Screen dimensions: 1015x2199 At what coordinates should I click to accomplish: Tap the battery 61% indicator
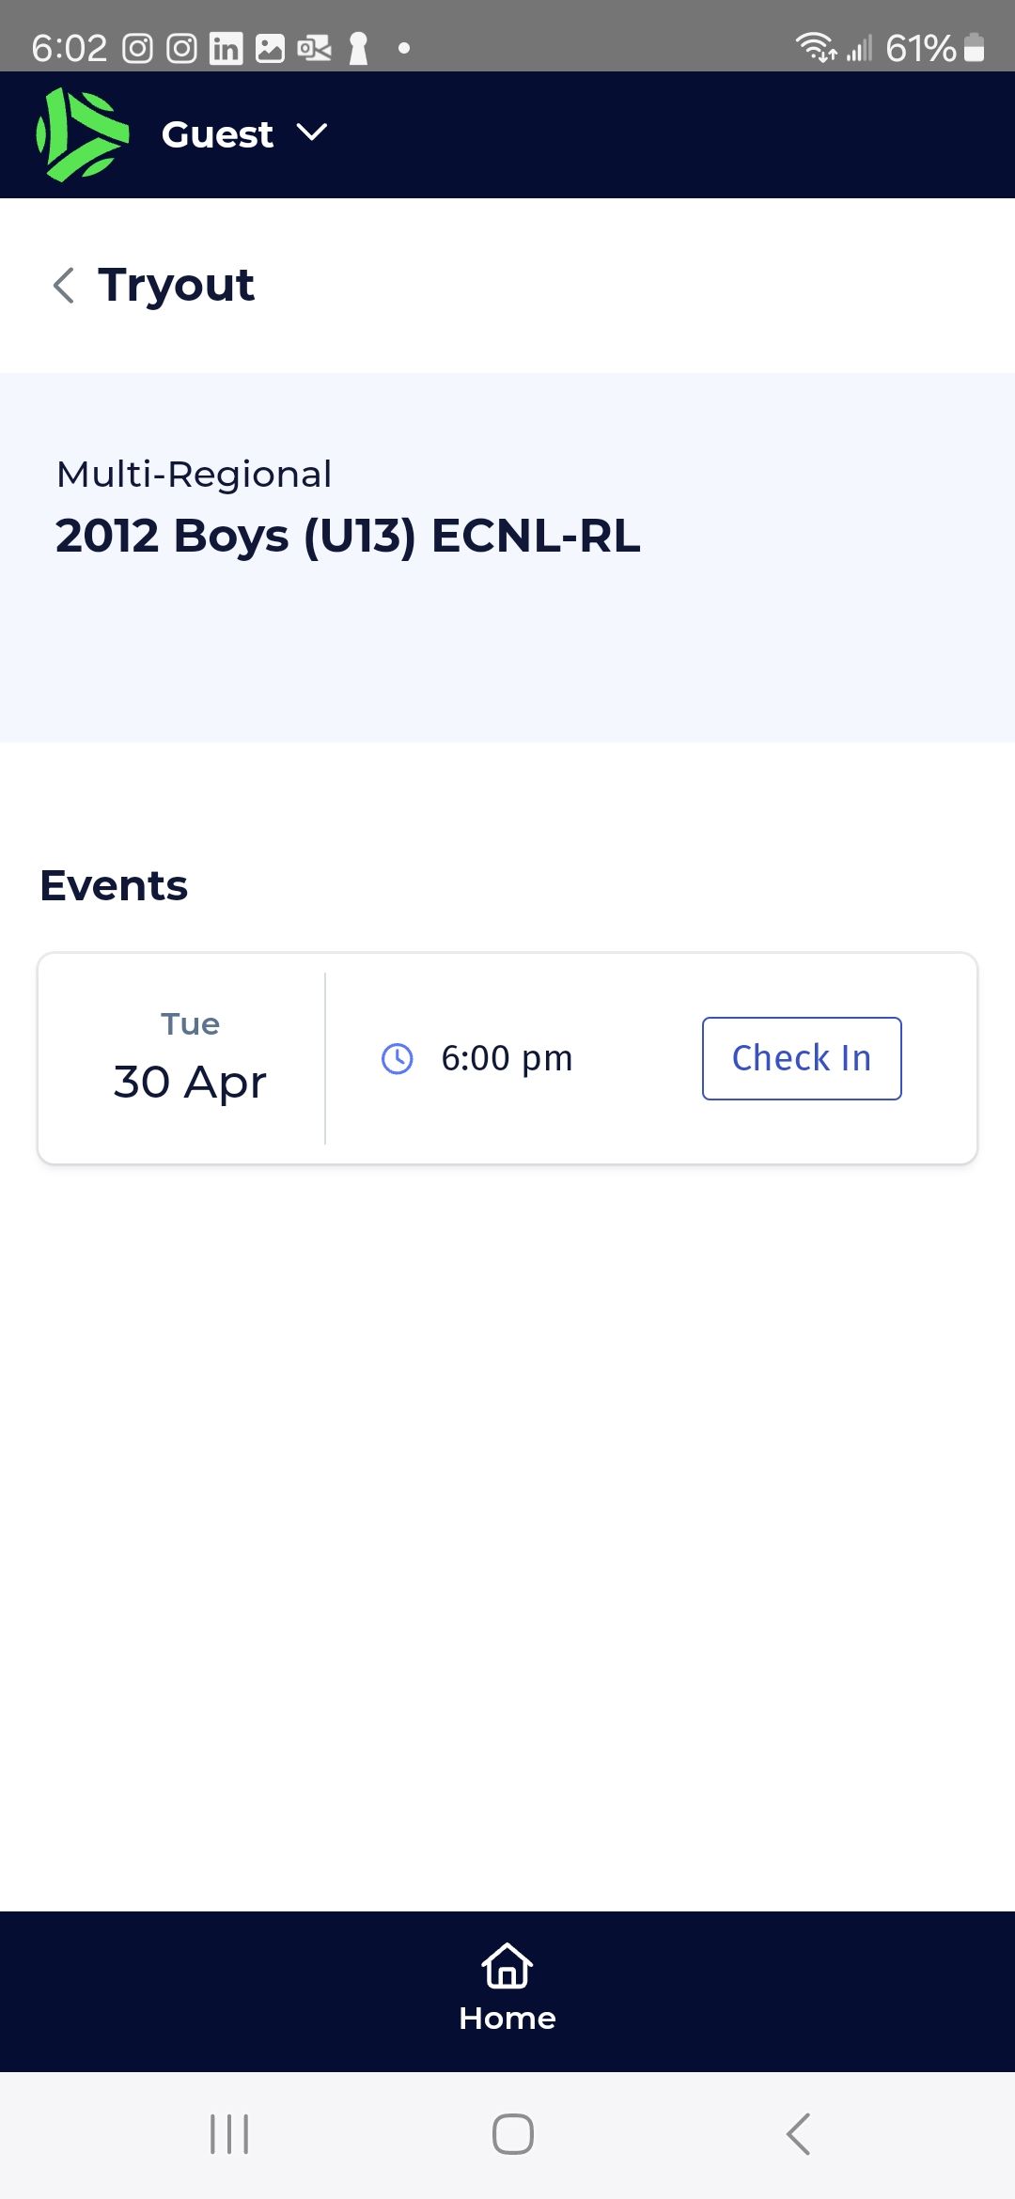click(x=935, y=48)
